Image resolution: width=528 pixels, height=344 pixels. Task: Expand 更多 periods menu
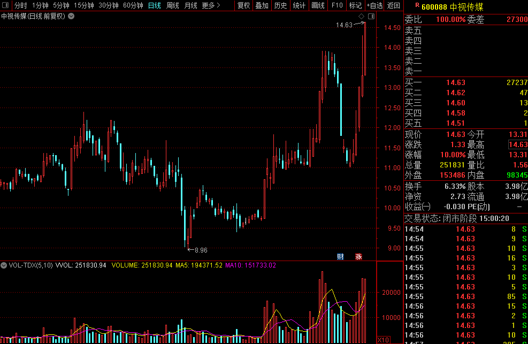pos(211,5)
